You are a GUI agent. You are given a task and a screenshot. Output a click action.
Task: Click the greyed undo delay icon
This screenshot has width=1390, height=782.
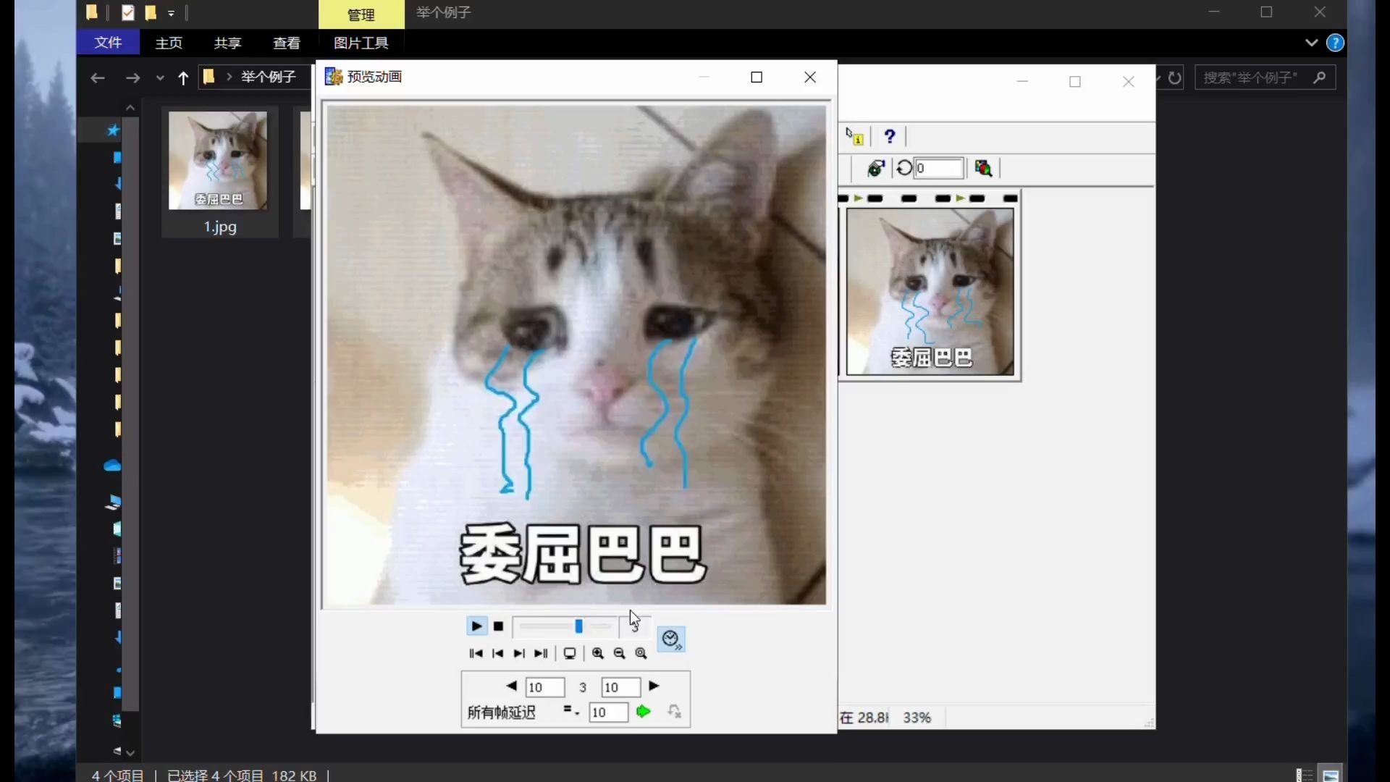tap(675, 712)
